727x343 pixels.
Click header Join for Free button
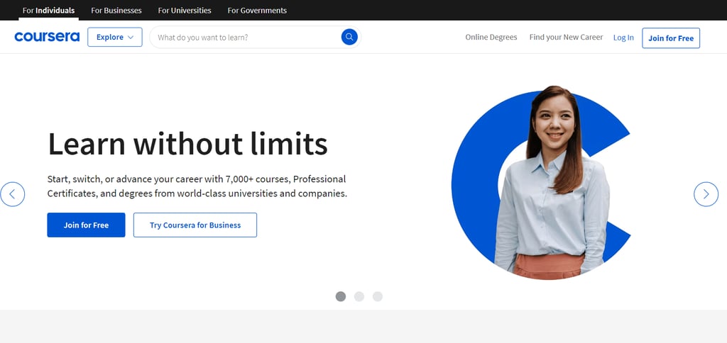671,38
